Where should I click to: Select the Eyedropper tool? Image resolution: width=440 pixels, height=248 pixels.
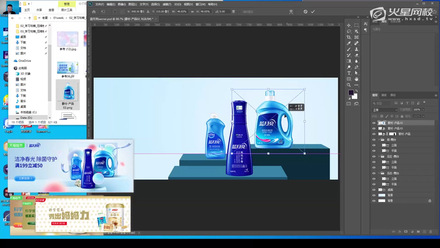click(x=349, y=43)
